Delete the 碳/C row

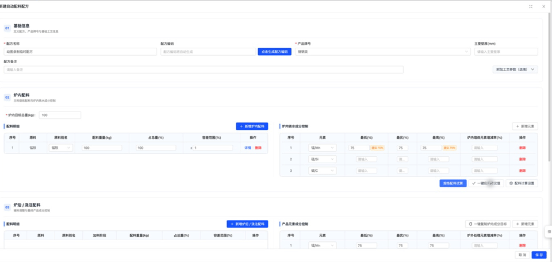click(523, 171)
